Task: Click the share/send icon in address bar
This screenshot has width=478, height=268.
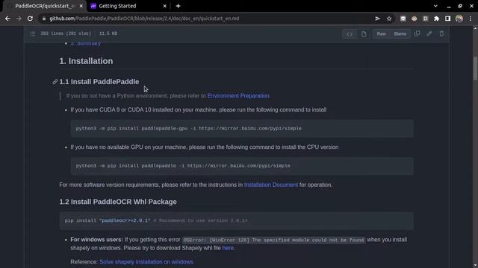Action: 377,19
